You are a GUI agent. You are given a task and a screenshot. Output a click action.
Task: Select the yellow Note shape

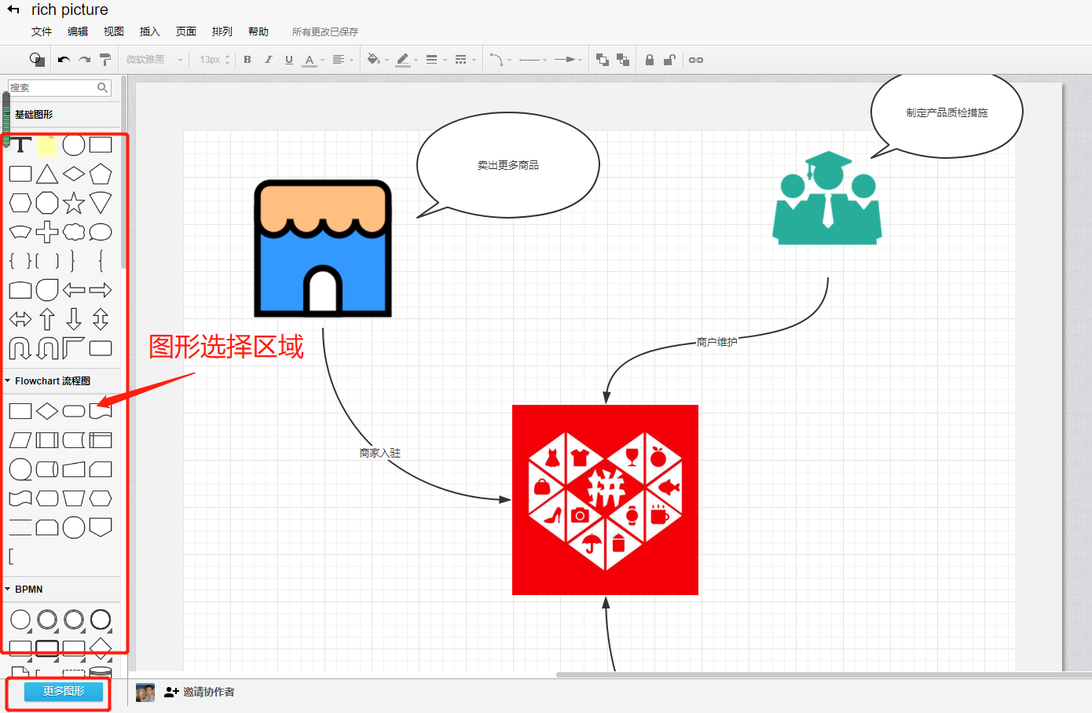tap(47, 145)
